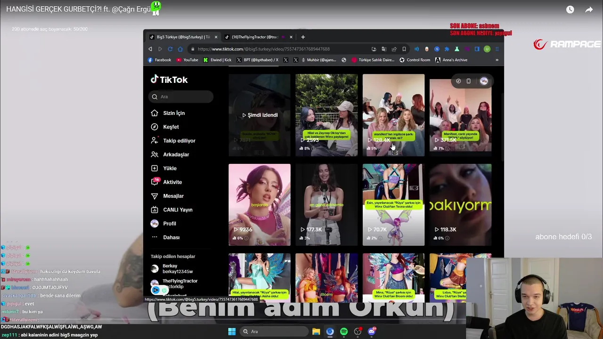Click the HANGİSİ GERÇEK GURBETÇİ video title
The width and height of the screenshot is (603, 339).
pyautogui.click(x=78, y=9)
